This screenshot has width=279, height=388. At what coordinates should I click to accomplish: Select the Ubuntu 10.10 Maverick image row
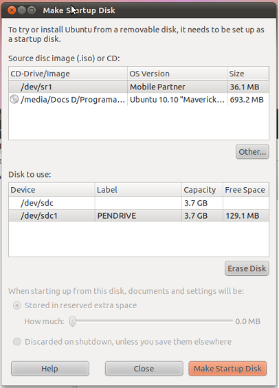[139, 100]
